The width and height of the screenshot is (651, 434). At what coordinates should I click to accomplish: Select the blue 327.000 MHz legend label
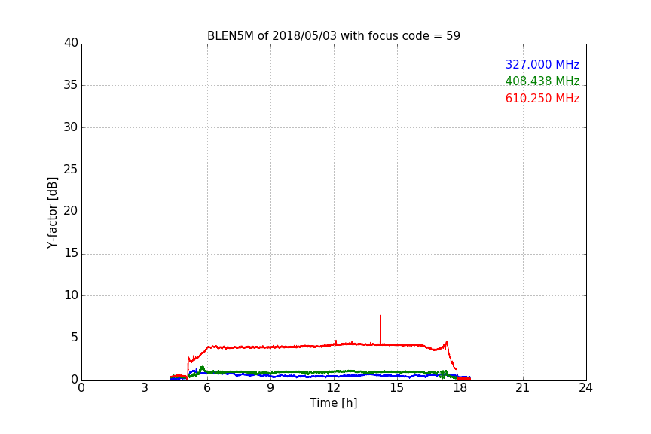(x=542, y=64)
